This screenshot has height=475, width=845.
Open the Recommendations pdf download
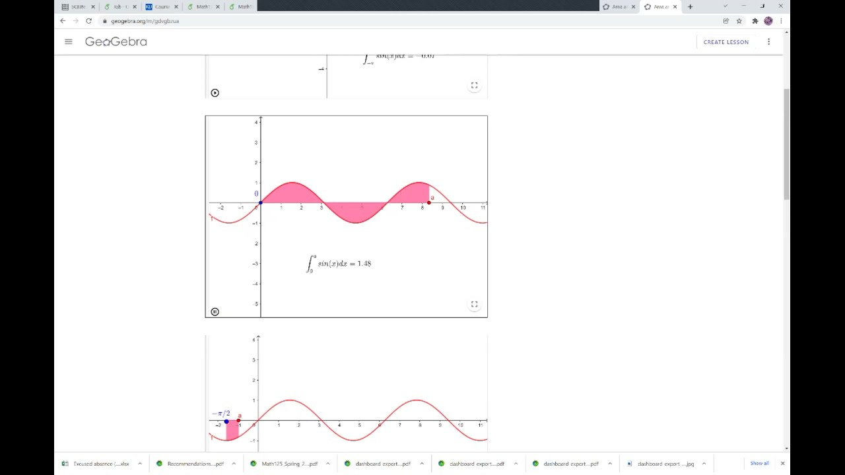pyautogui.click(x=190, y=464)
